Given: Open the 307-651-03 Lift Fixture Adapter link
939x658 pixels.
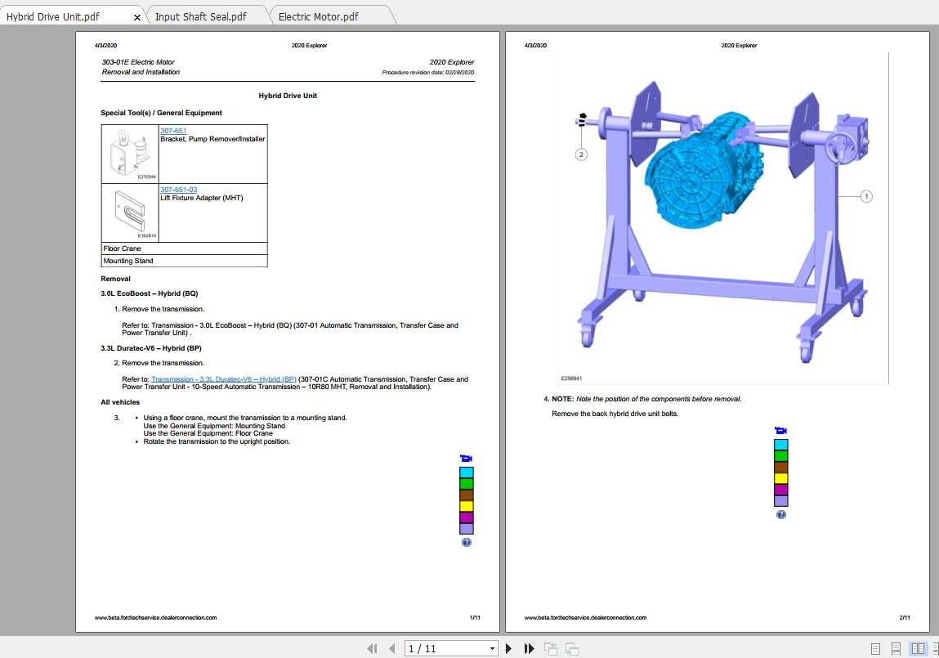Looking at the screenshot, I should coord(178,189).
